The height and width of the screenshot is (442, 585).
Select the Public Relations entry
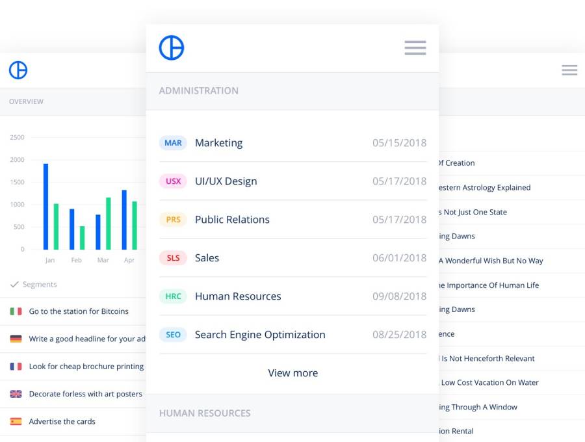tap(232, 220)
